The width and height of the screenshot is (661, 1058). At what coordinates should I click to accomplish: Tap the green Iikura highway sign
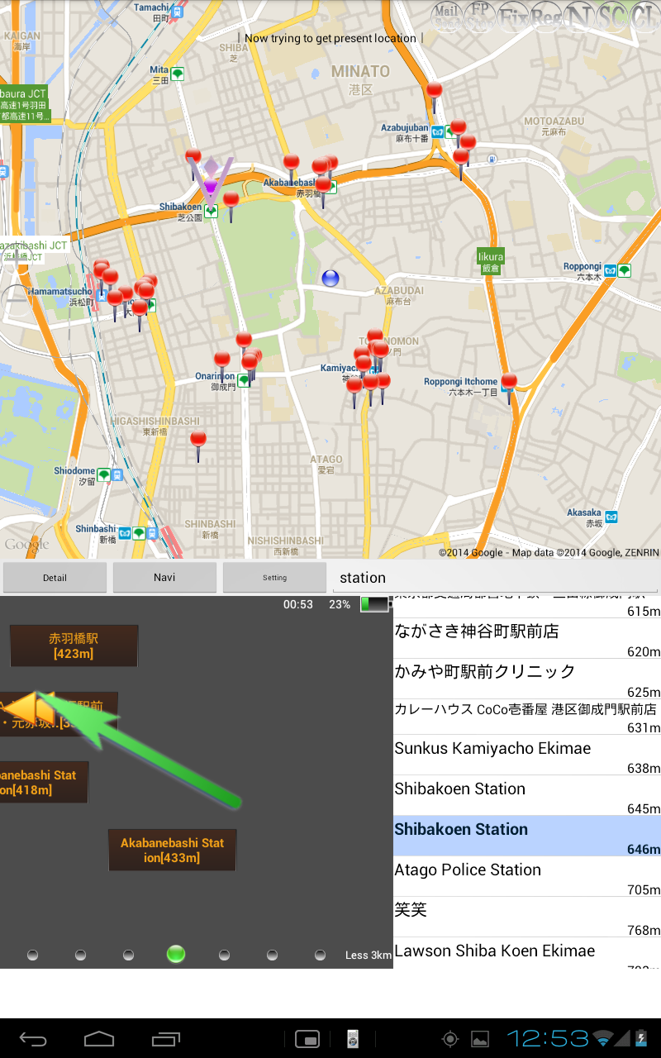(490, 262)
